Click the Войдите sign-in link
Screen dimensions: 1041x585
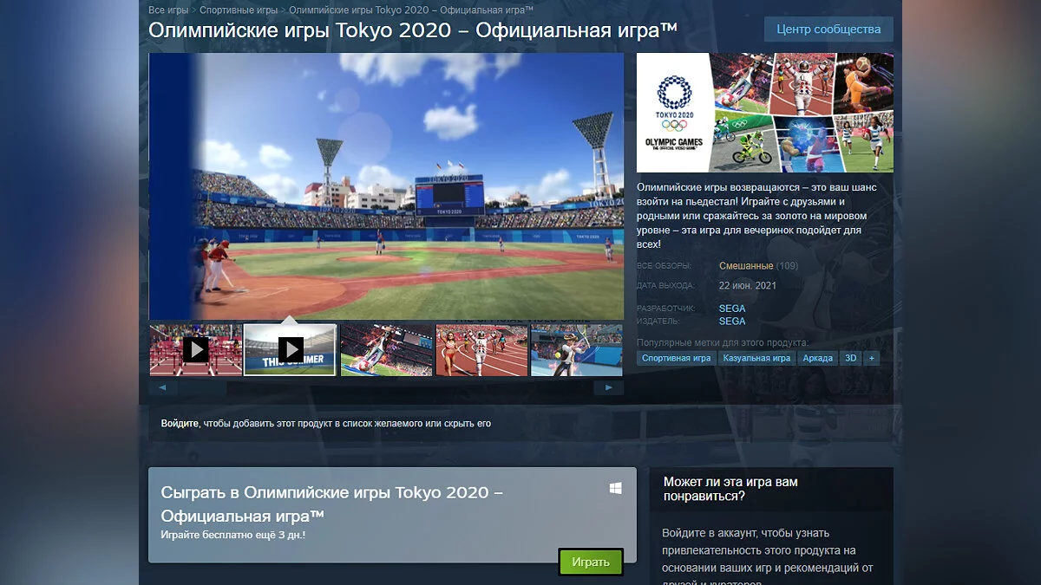point(180,424)
